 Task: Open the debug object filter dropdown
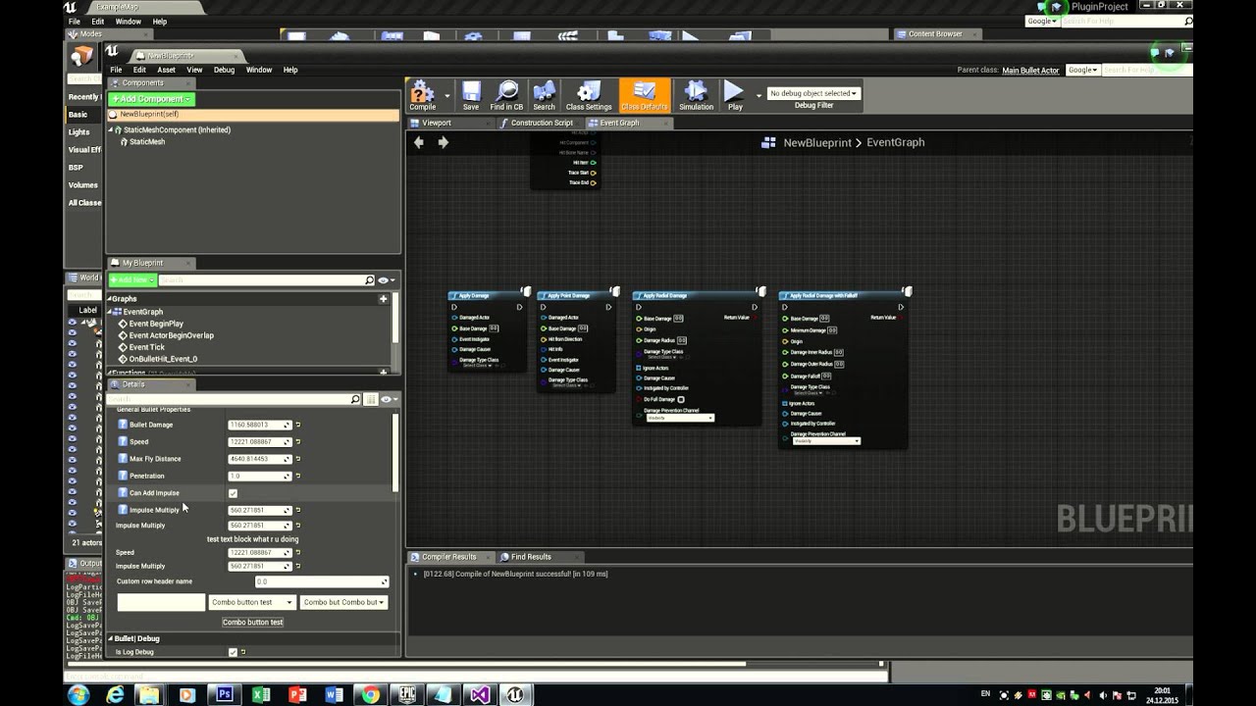click(x=813, y=93)
